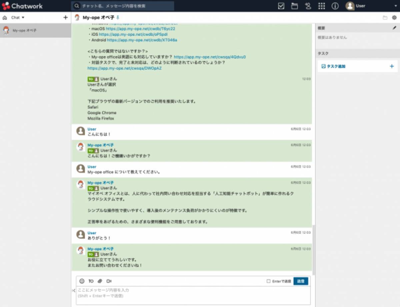The image size is (400, 307).
Task: Open the emoji picker in message toolbar
Action: click(x=82, y=281)
